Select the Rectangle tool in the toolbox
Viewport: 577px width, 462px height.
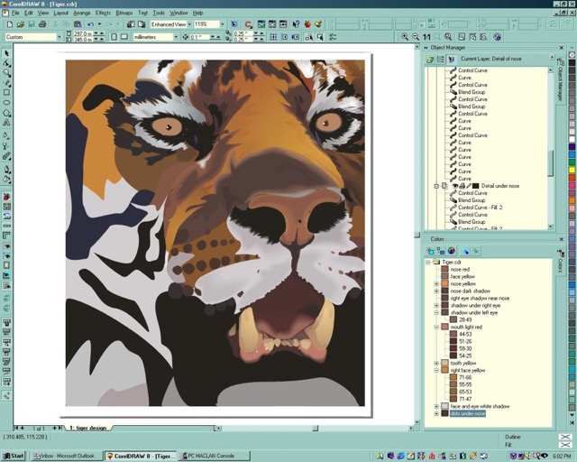click(x=6, y=92)
